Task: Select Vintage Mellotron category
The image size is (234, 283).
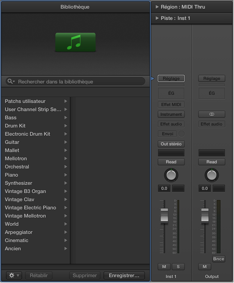Action: [36, 216]
